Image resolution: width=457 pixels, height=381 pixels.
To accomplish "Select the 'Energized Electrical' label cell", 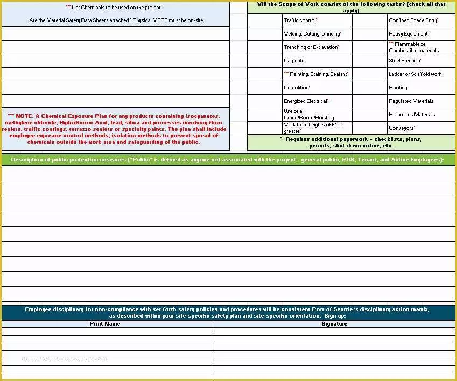I will tap(317, 101).
